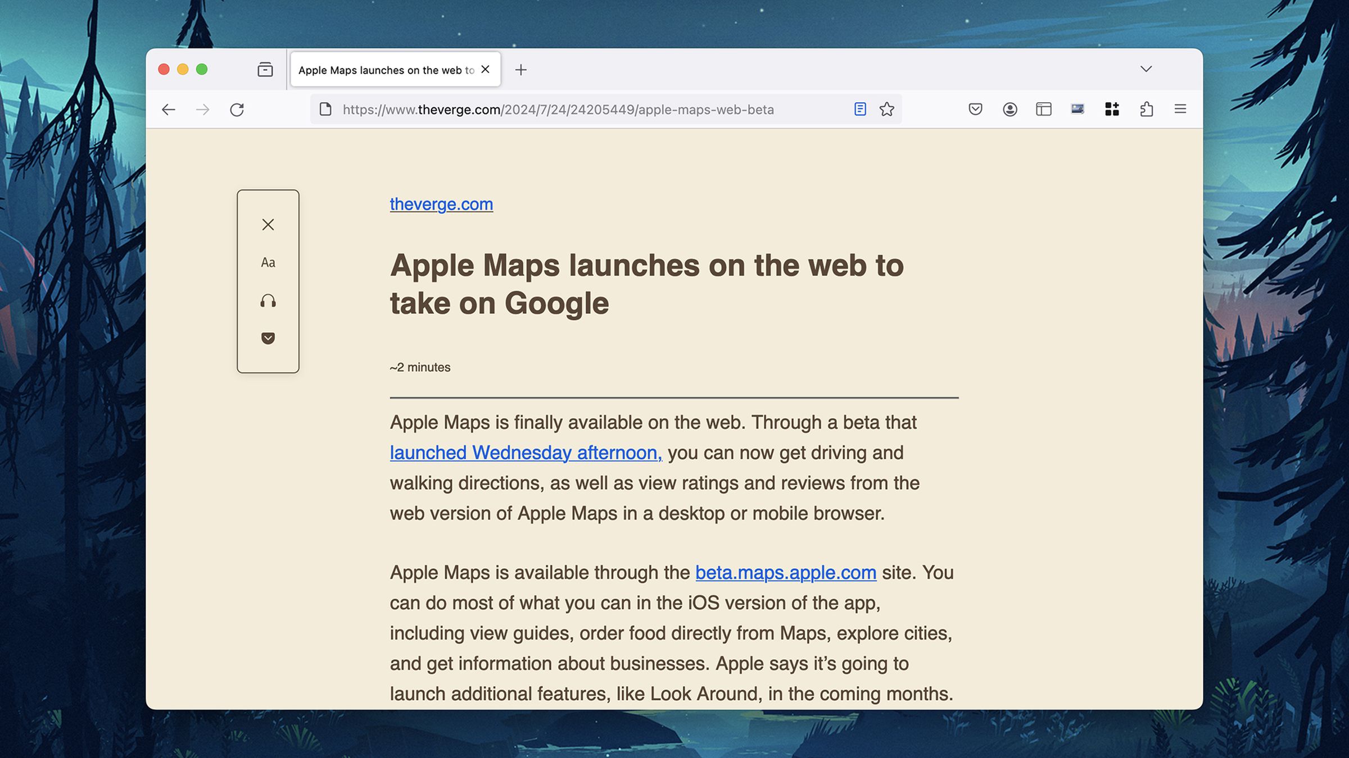The width and height of the screenshot is (1349, 758).
Task: Click the Firefox View icon left of the tab
Action: pyautogui.click(x=265, y=70)
